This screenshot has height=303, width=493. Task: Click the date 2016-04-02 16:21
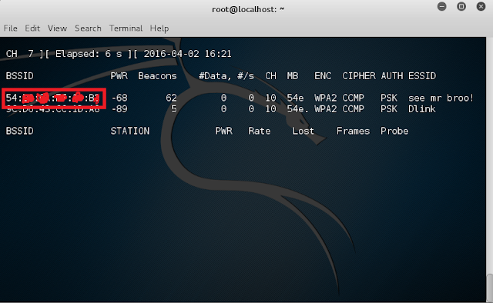[187, 54]
